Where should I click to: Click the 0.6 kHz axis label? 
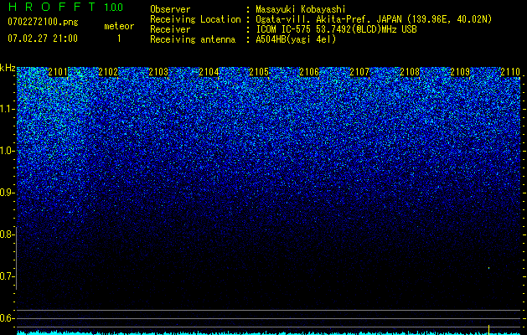point(6,318)
